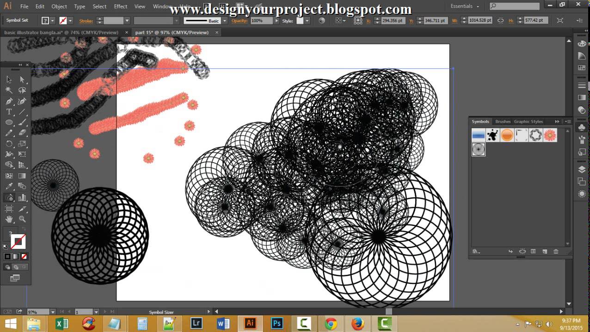The width and height of the screenshot is (590, 332).
Task: Click the Place Symbol Instance icon
Action: click(510, 251)
